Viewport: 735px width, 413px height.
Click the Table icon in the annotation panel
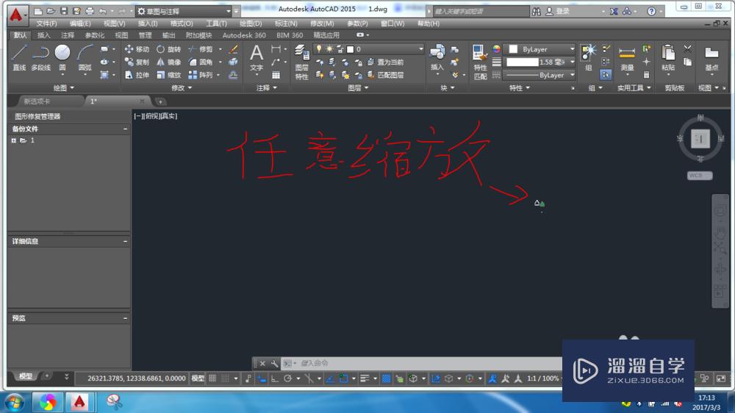point(276,75)
